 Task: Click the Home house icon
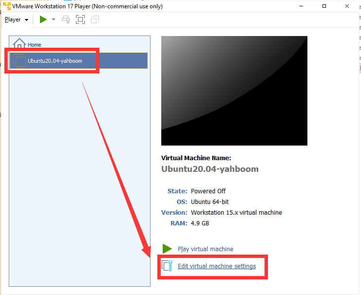click(19, 43)
